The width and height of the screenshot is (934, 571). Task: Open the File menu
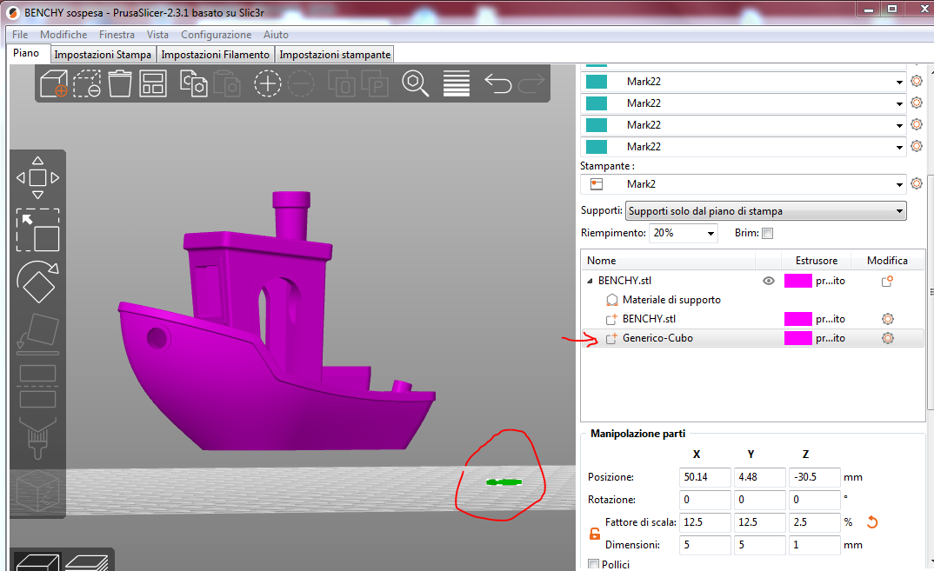click(20, 35)
